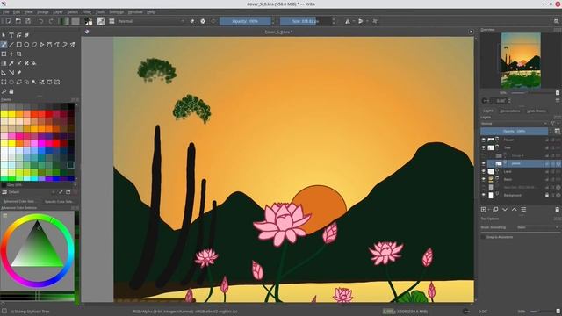The width and height of the screenshot is (562, 316).
Task: Hide the Land layer
Action: (x=484, y=172)
